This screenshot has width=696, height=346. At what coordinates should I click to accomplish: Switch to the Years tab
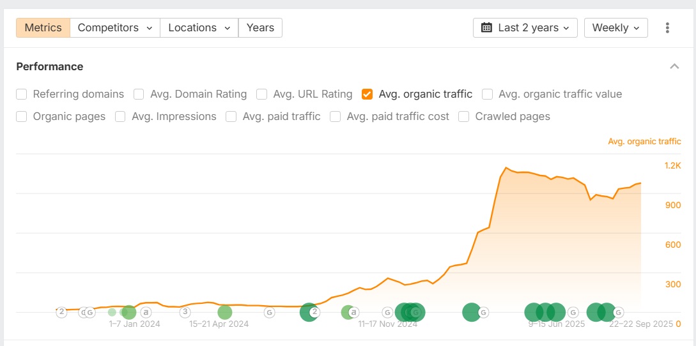(x=260, y=28)
